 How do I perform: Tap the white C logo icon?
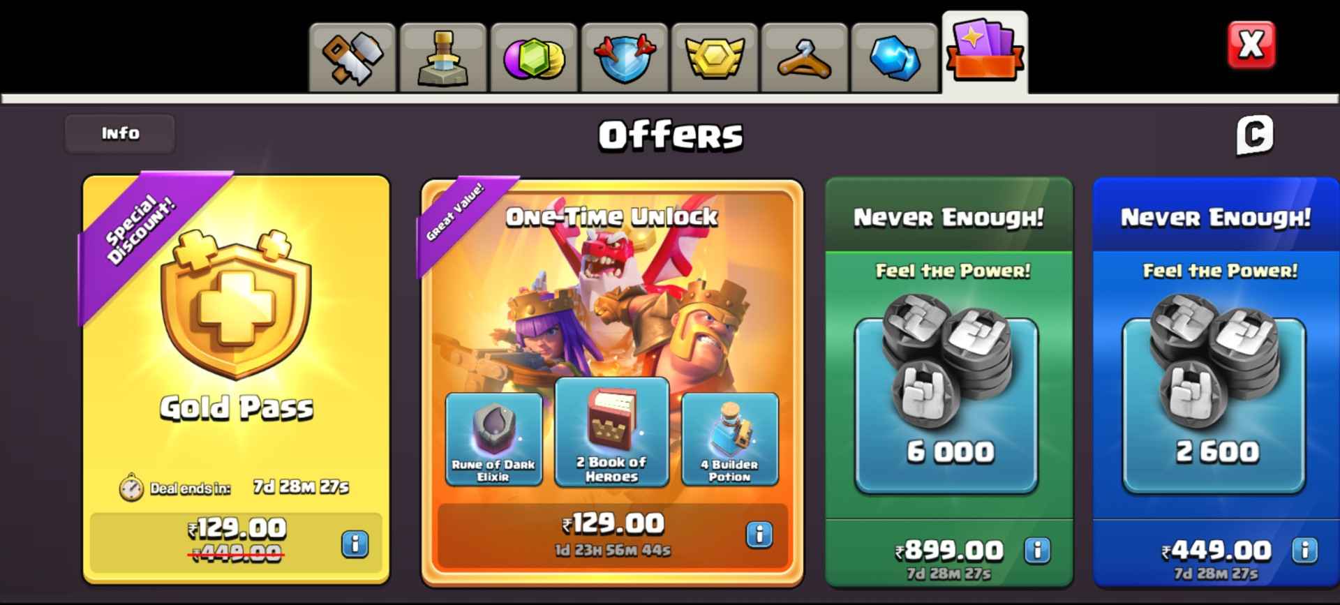[x=1254, y=135]
